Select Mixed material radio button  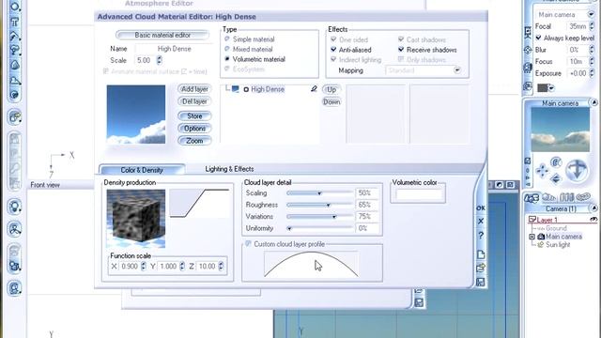coord(227,49)
